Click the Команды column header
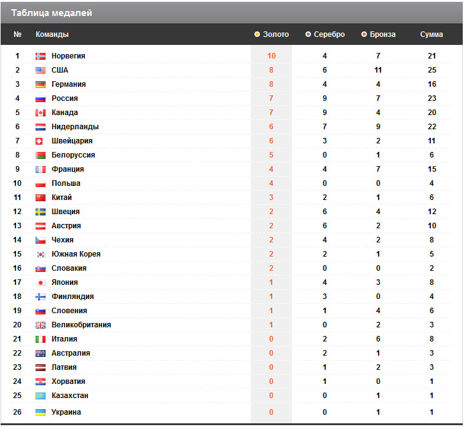The height and width of the screenshot is (427, 464). pos(52,34)
